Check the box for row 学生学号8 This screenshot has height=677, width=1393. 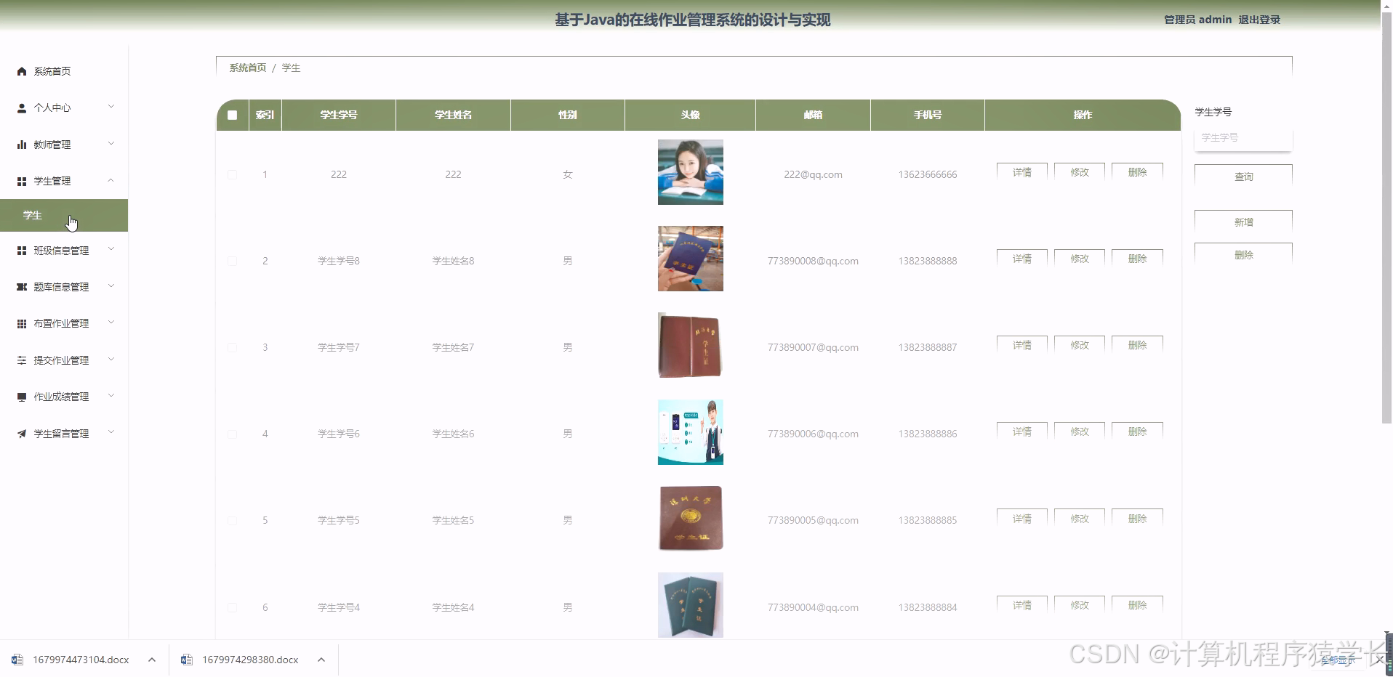[232, 261]
